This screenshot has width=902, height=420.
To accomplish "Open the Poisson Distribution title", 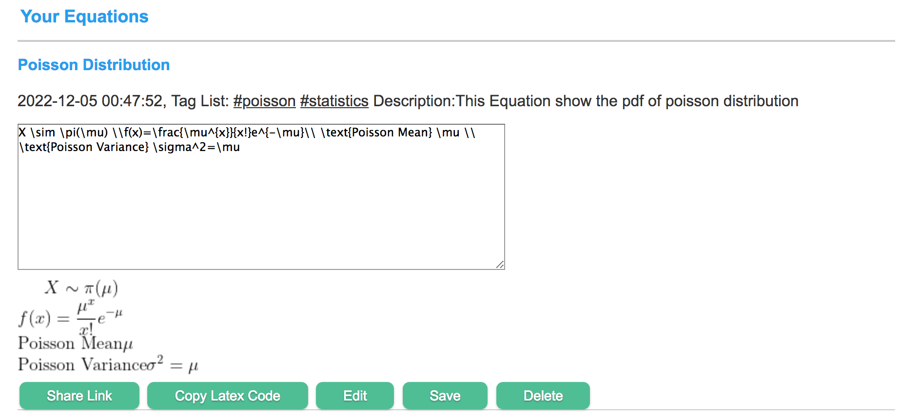I will tap(94, 65).
